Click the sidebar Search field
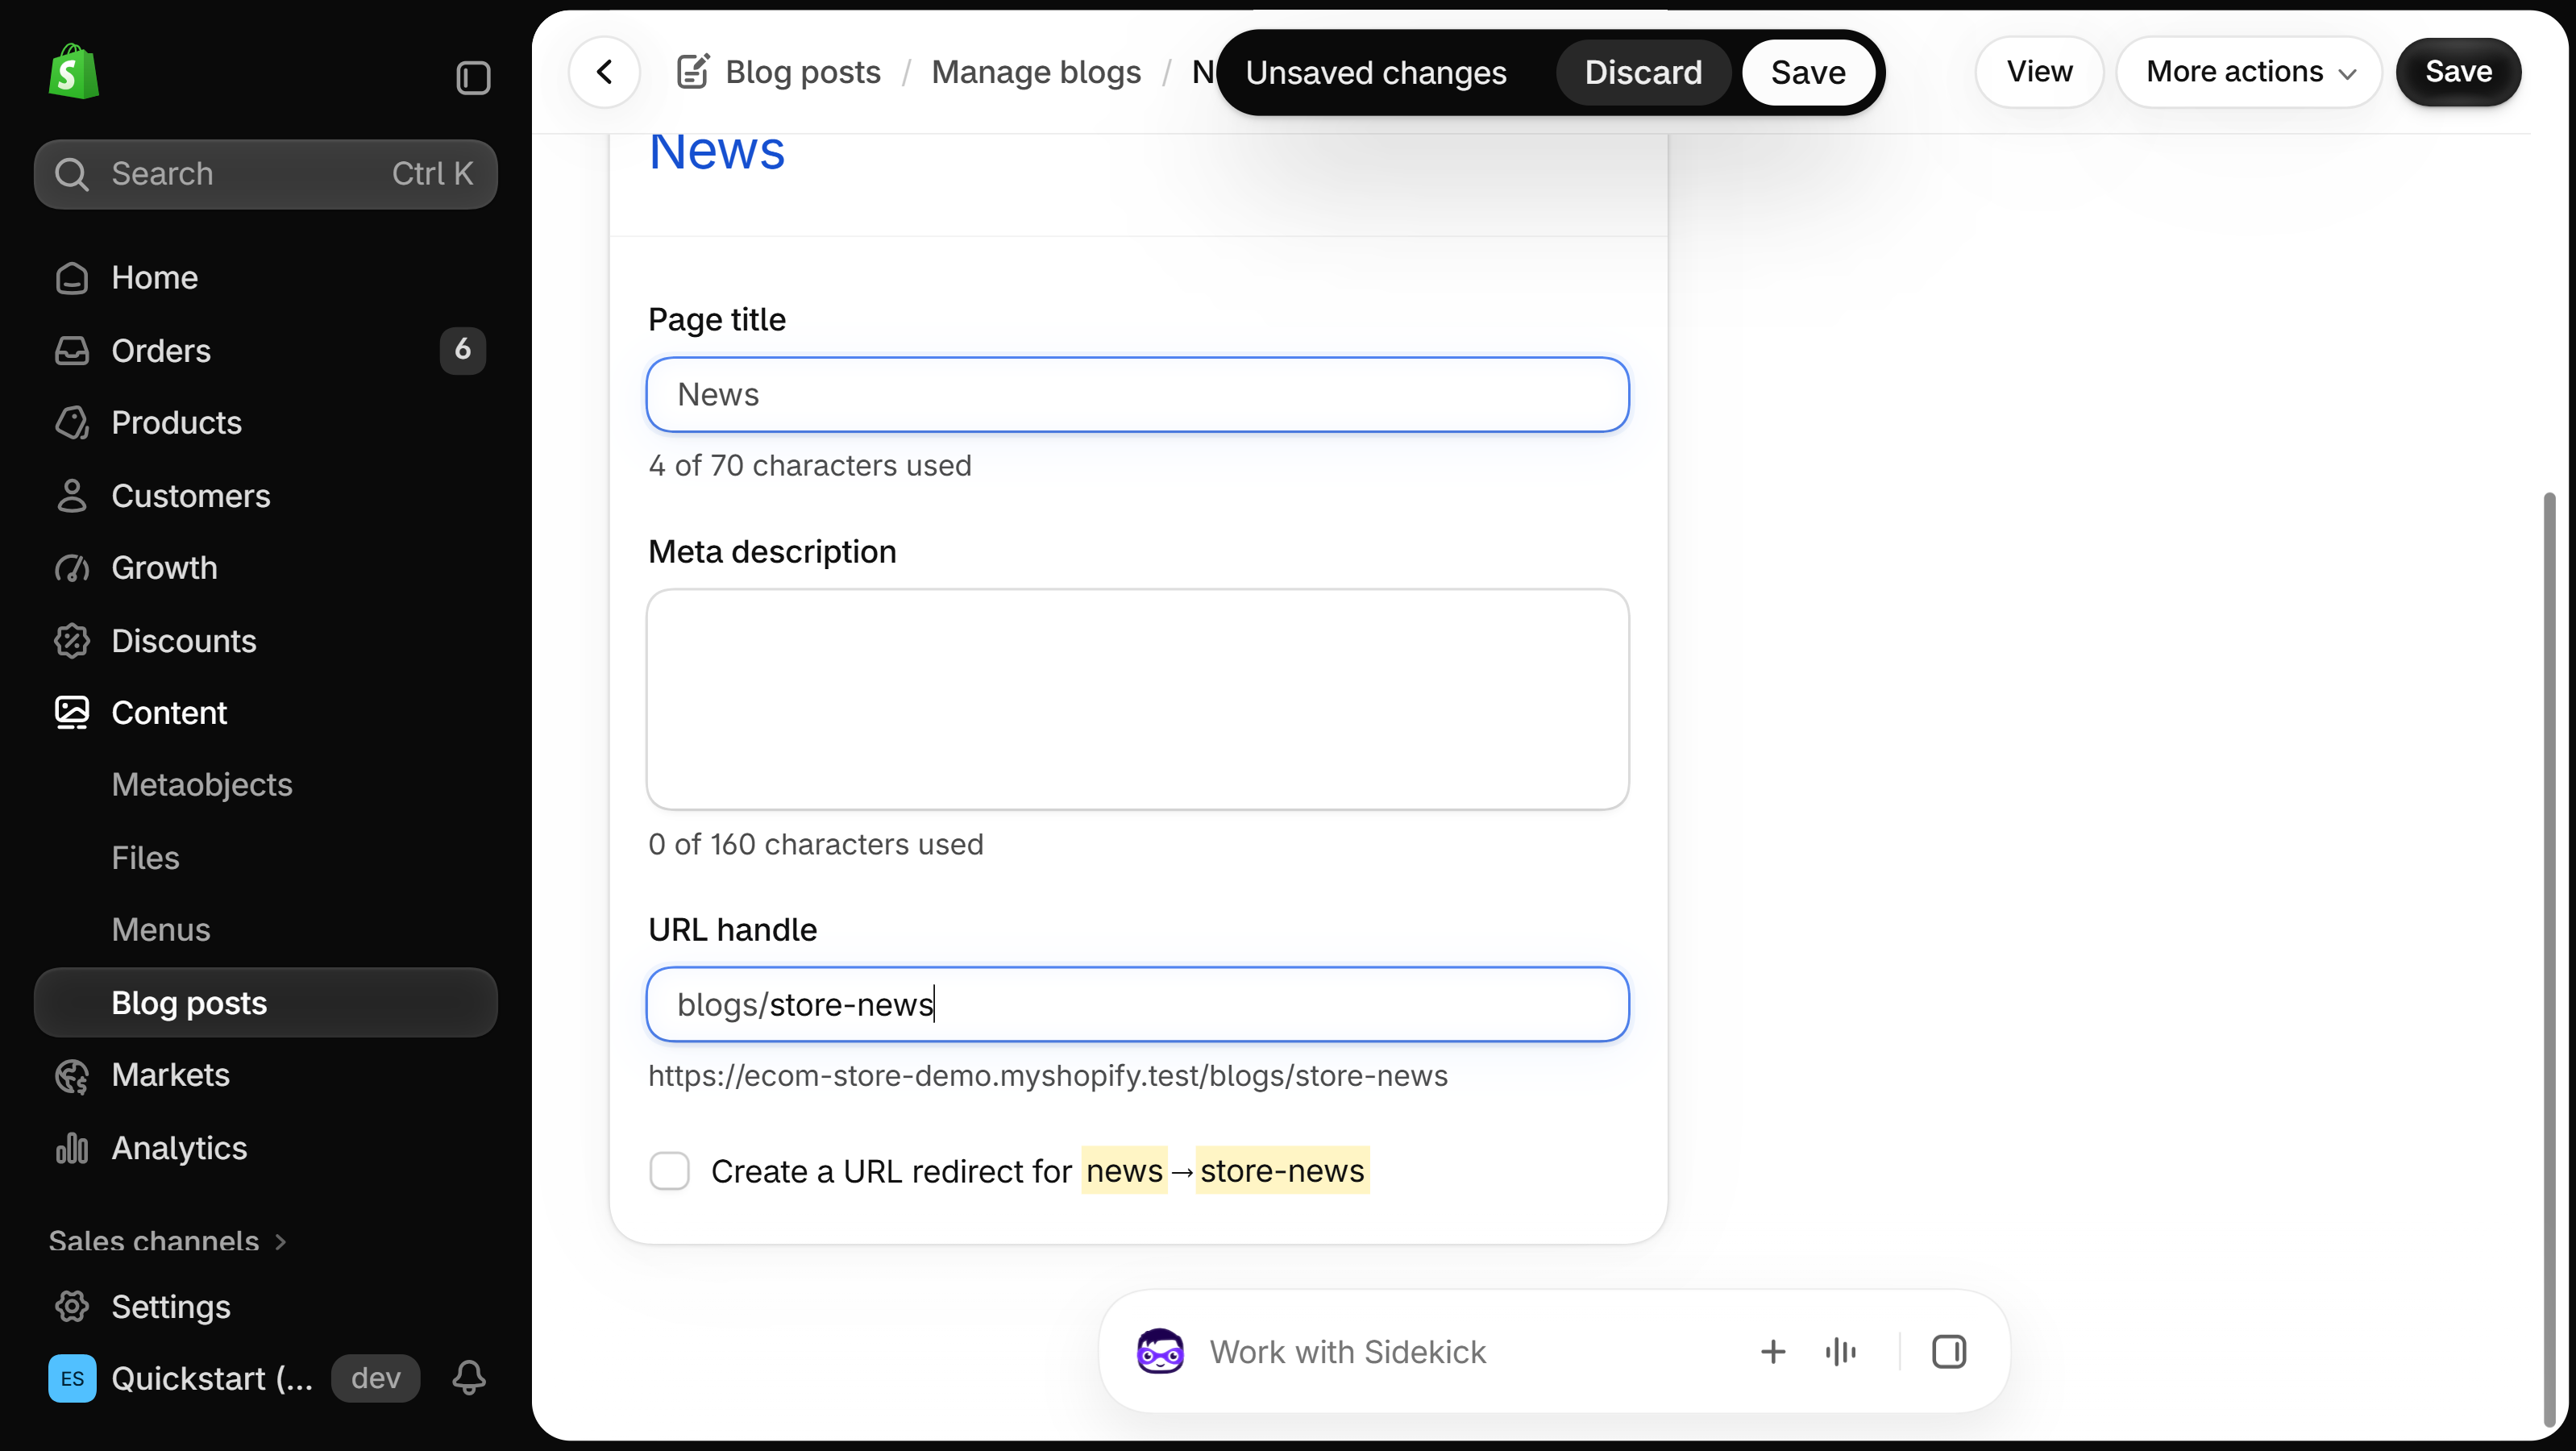 pos(265,174)
